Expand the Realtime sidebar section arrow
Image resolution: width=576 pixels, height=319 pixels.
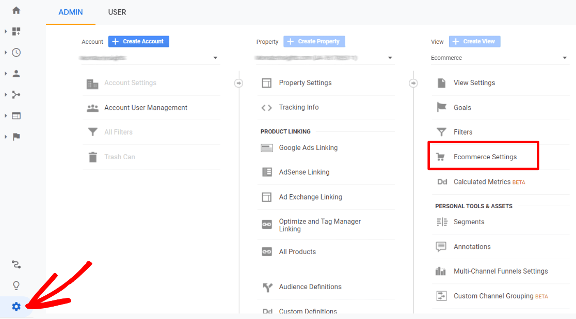pos(6,53)
